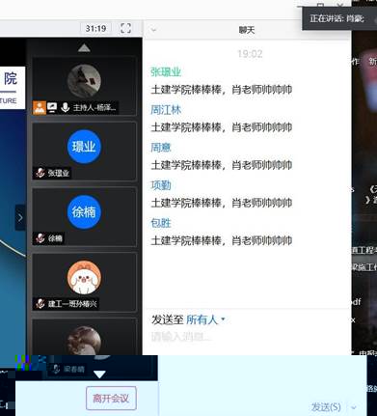
Task: Select the host's profile avatar
Action: pos(84,81)
